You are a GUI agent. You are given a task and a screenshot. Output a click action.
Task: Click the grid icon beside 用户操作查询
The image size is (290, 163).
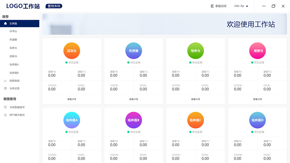point(5,115)
